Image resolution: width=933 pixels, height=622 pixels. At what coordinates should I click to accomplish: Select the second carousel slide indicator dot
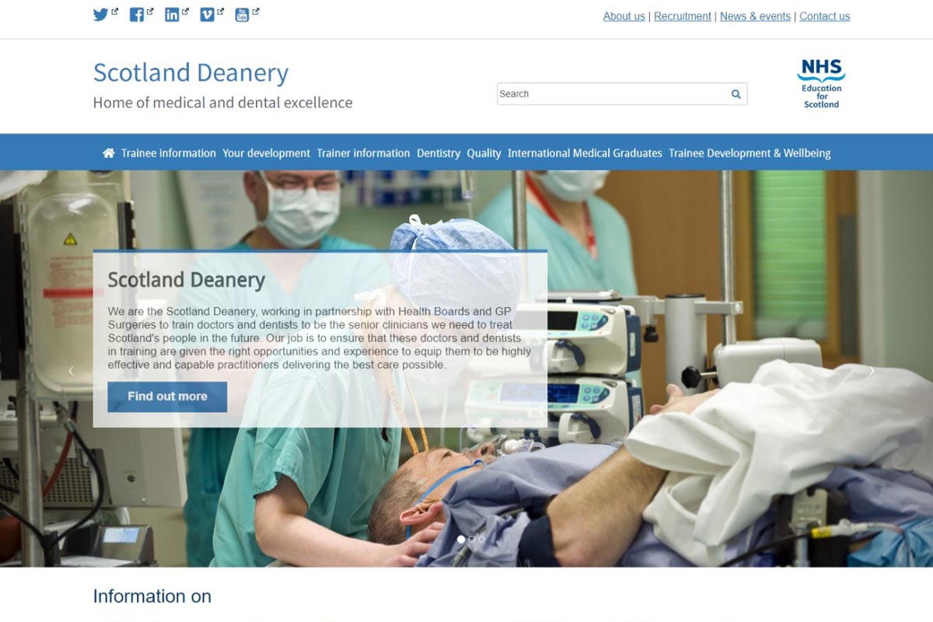tap(471, 539)
